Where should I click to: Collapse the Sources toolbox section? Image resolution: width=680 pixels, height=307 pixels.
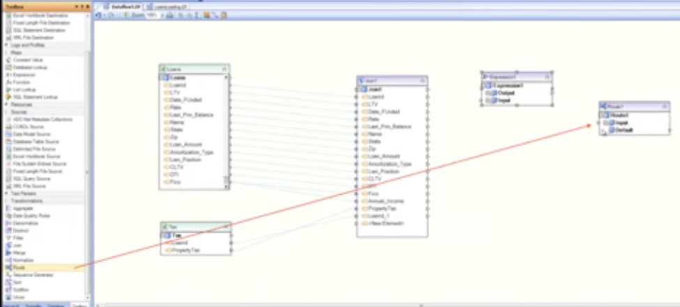(x=6, y=112)
